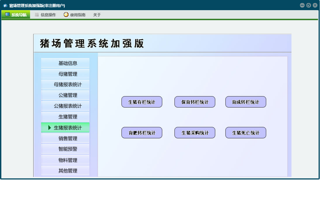Click the 生猪存栏统计 button
320x210 pixels.
(142, 102)
